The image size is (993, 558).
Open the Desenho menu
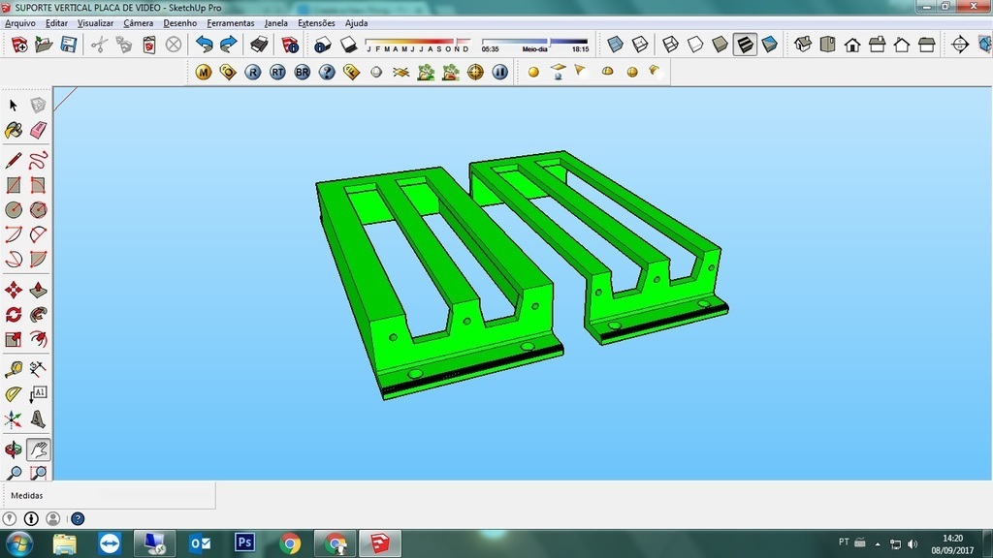[x=179, y=22]
